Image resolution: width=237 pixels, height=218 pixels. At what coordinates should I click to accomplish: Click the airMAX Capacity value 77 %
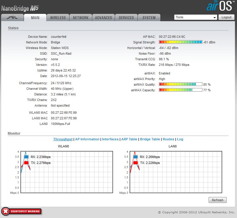207,90
